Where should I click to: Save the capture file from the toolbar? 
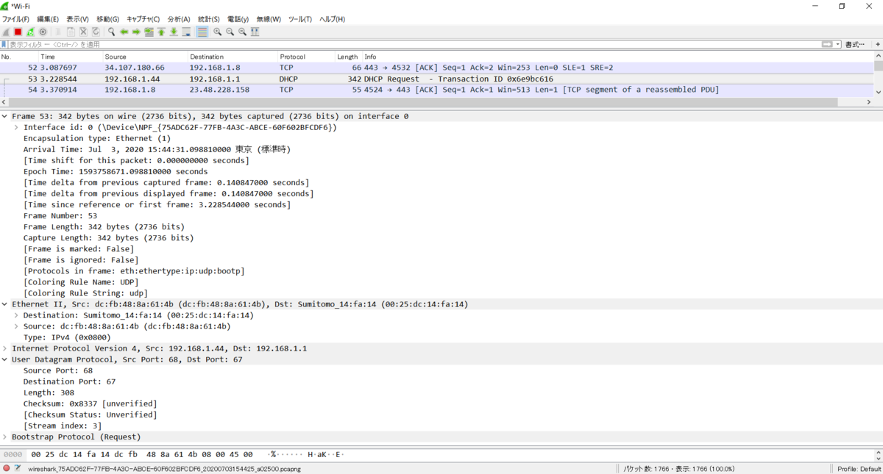[x=71, y=32]
